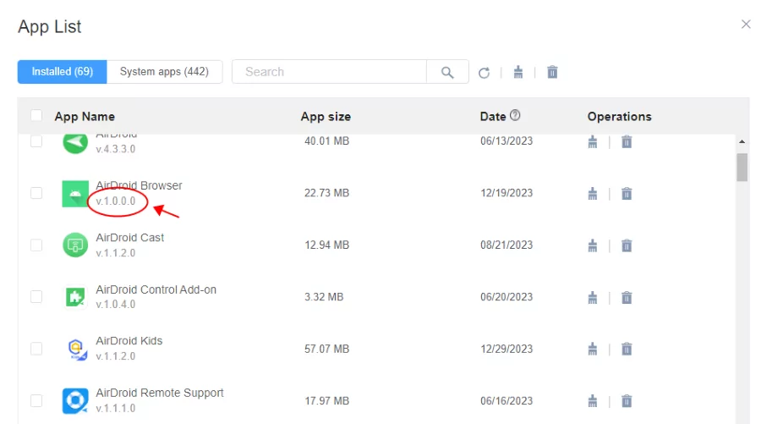This screenshot has height=424, width=761.
Task: Click the v.1.1.1.0 version text
Action: coord(116,409)
